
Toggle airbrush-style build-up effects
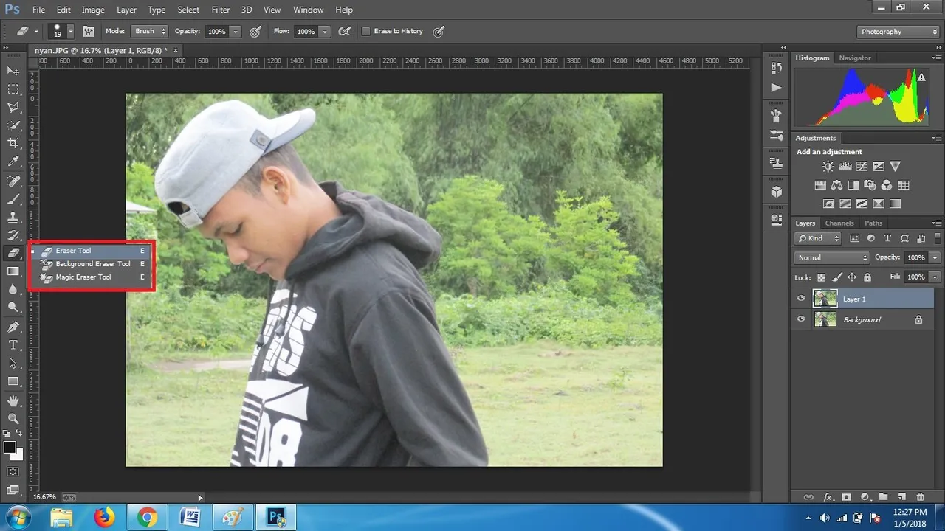point(344,32)
